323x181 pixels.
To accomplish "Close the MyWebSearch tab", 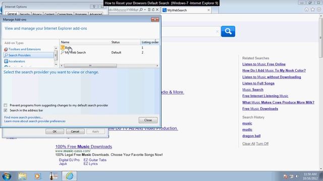I will (x=208, y=10).
